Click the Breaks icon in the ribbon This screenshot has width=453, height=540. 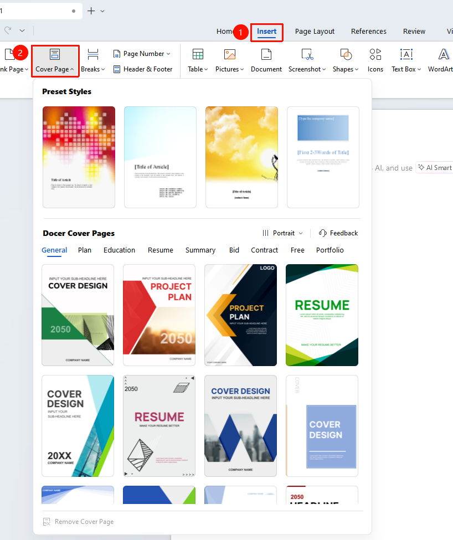(x=93, y=54)
